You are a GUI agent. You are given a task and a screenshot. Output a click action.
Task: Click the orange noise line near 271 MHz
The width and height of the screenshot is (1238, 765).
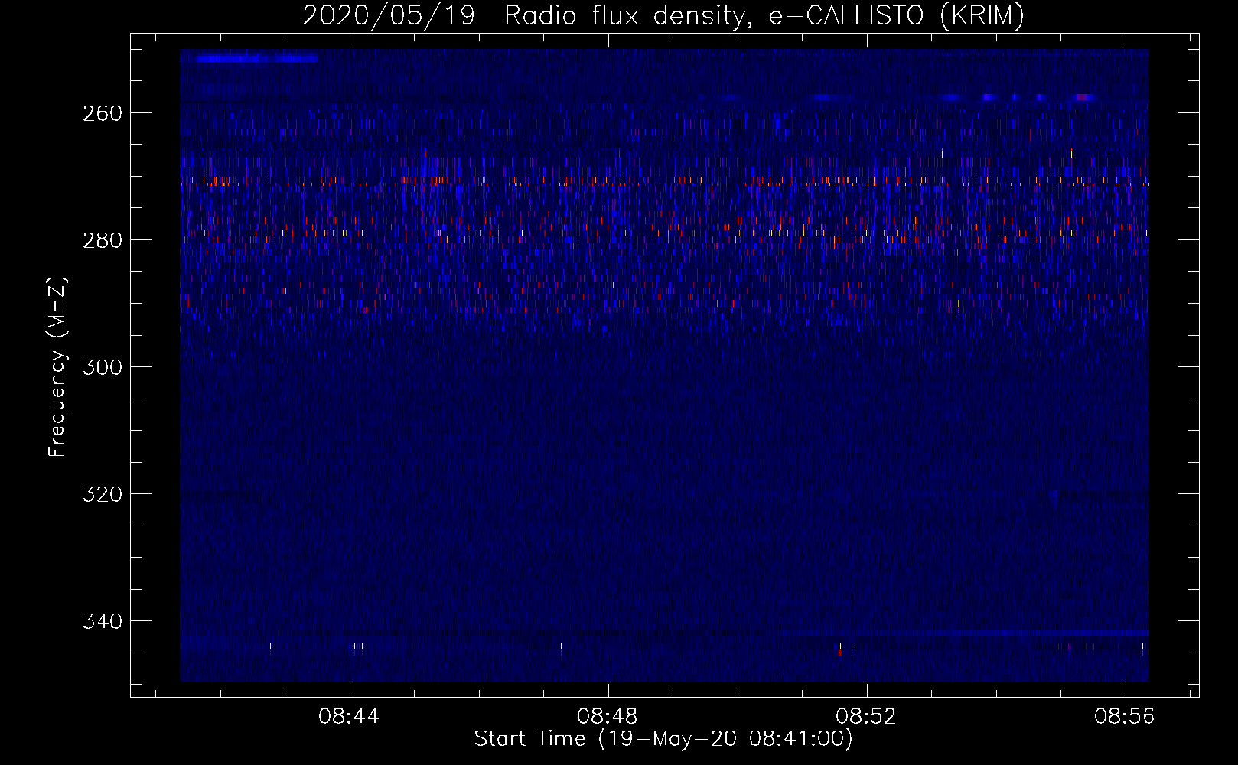click(664, 183)
